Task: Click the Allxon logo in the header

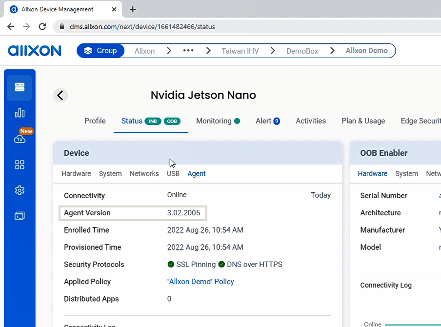Action: coord(34,51)
